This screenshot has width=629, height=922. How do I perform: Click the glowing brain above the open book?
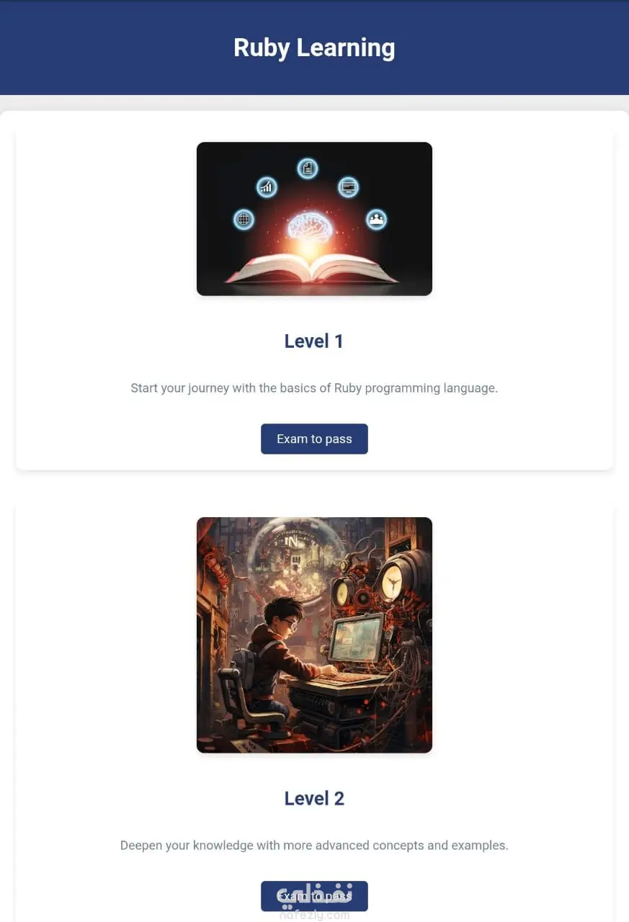310,228
